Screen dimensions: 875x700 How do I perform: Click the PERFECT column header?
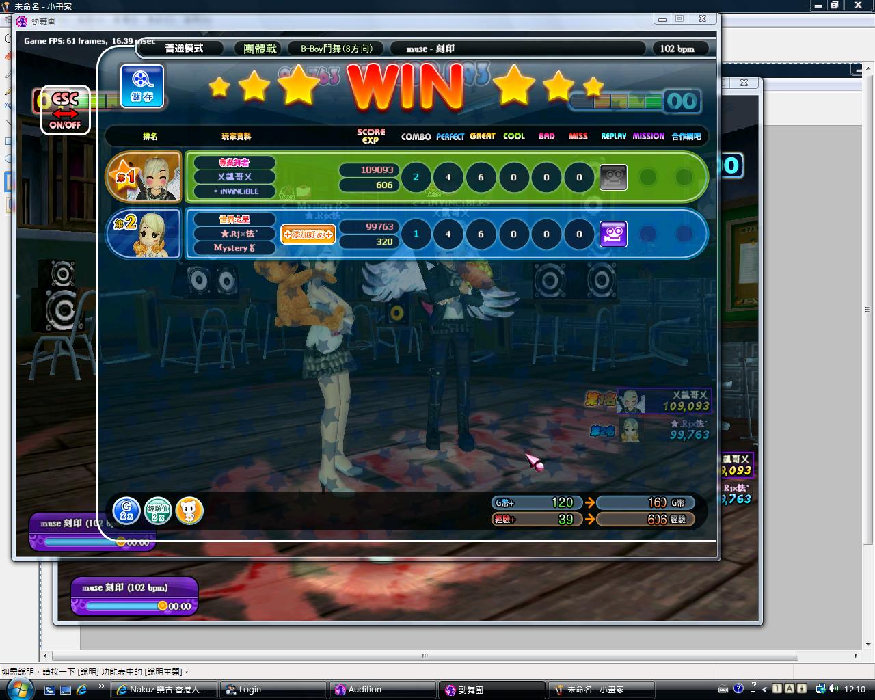pyautogui.click(x=450, y=137)
